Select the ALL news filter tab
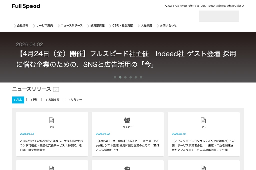 [x=18, y=100]
